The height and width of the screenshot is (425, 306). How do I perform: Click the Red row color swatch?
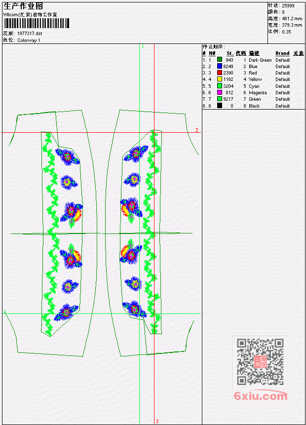[x=220, y=73]
